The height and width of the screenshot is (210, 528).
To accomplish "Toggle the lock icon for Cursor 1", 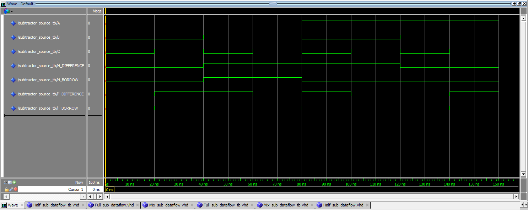I will pos(6,189).
